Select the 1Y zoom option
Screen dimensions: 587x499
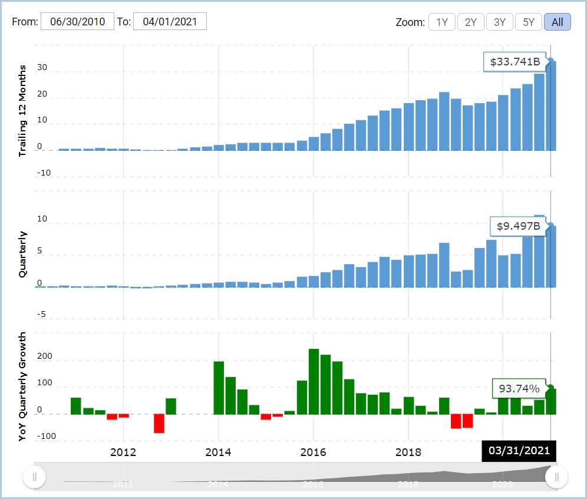tap(441, 22)
